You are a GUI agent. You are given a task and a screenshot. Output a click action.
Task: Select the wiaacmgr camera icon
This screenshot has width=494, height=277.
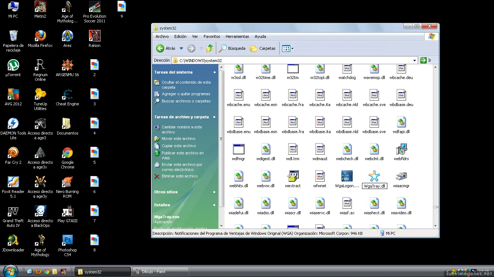click(x=401, y=176)
